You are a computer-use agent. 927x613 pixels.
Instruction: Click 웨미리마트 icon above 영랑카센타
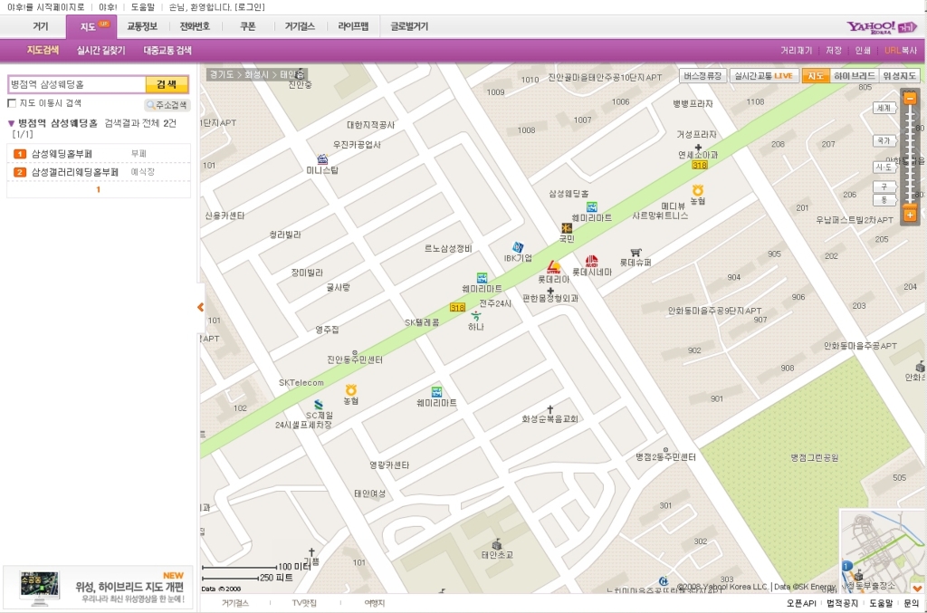(436, 392)
